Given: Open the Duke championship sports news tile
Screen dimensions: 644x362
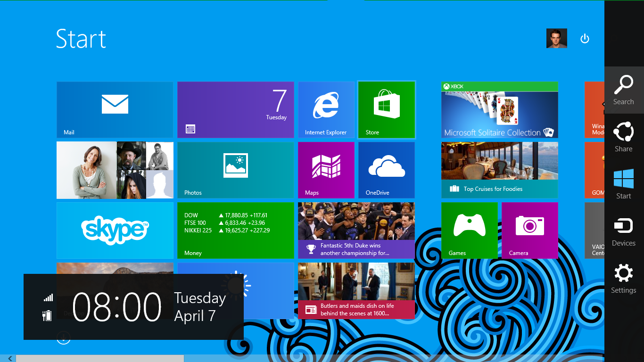Looking at the screenshot, I should (356, 230).
